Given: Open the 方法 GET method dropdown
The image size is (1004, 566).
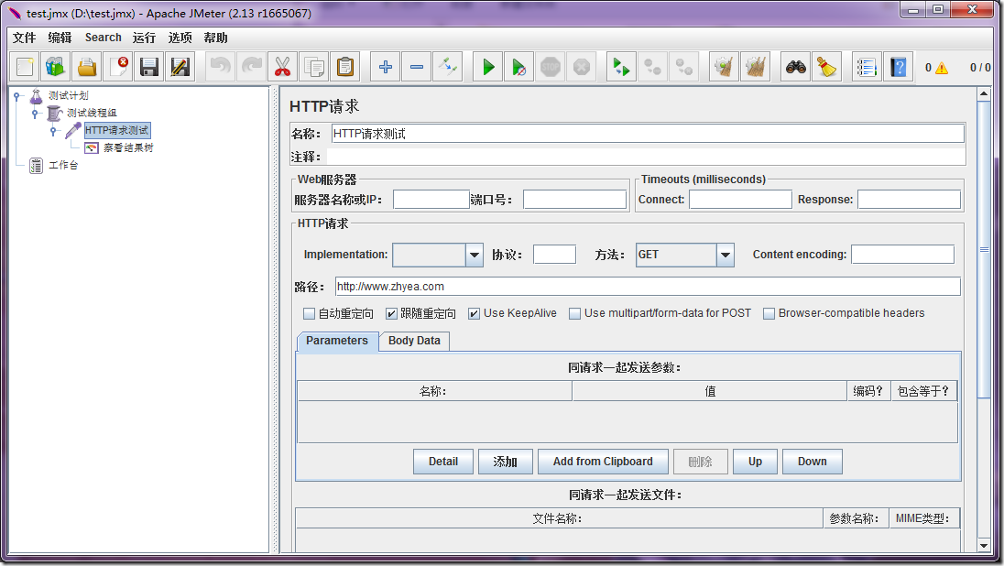Looking at the screenshot, I should pyautogui.click(x=725, y=255).
